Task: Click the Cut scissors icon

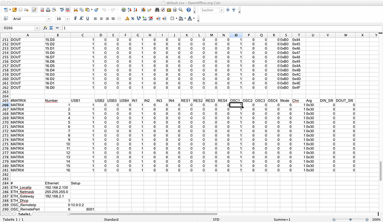Action: 75,10
